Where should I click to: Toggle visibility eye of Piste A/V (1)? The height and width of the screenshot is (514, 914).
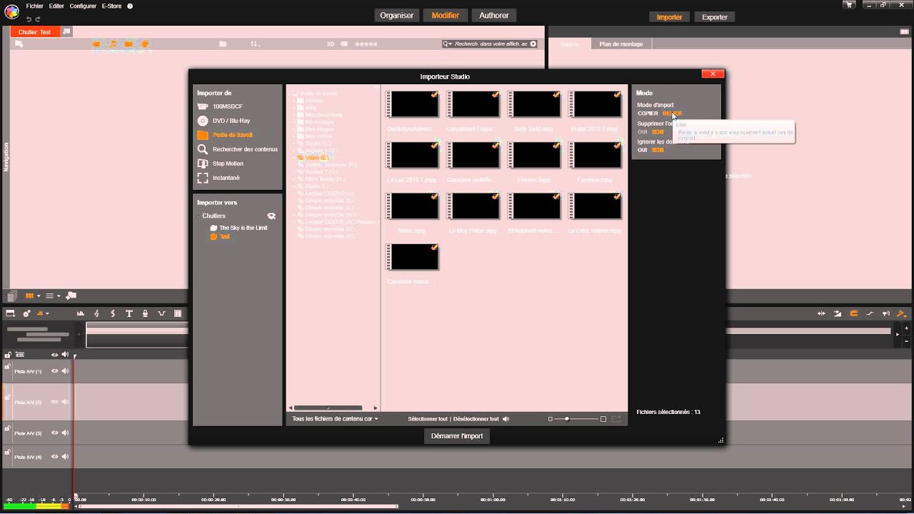[x=54, y=371]
